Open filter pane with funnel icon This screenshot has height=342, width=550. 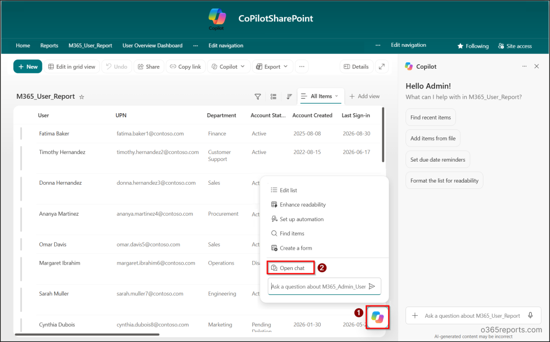pos(257,97)
